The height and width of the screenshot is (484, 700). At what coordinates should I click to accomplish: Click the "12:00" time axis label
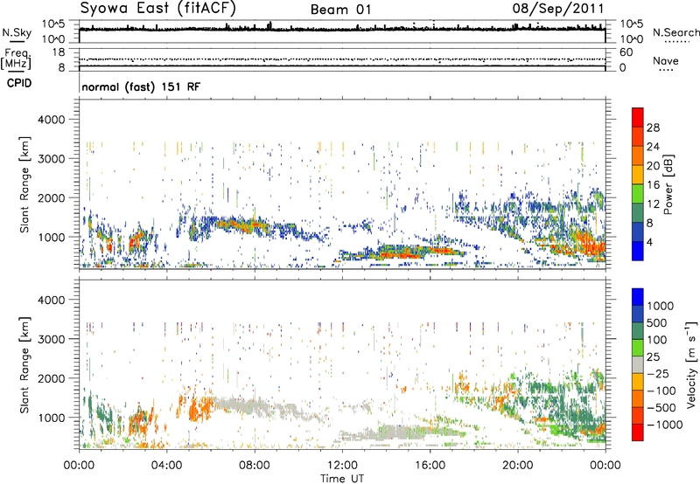click(342, 466)
